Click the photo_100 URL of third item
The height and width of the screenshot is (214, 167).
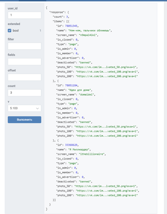(107, 191)
